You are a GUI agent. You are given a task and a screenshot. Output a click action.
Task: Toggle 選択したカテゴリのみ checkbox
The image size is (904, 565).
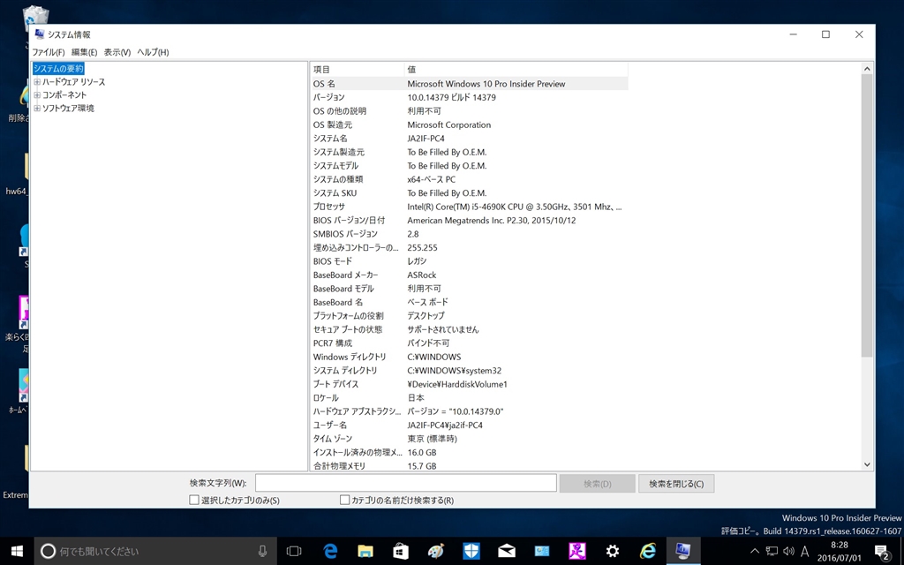[194, 500]
